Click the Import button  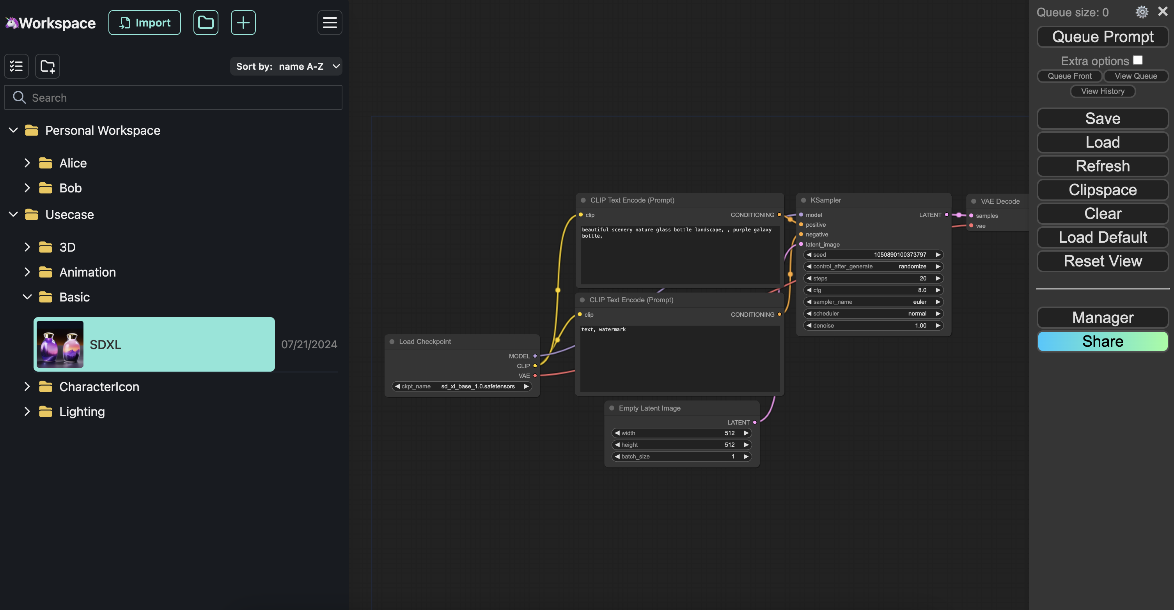[144, 22]
